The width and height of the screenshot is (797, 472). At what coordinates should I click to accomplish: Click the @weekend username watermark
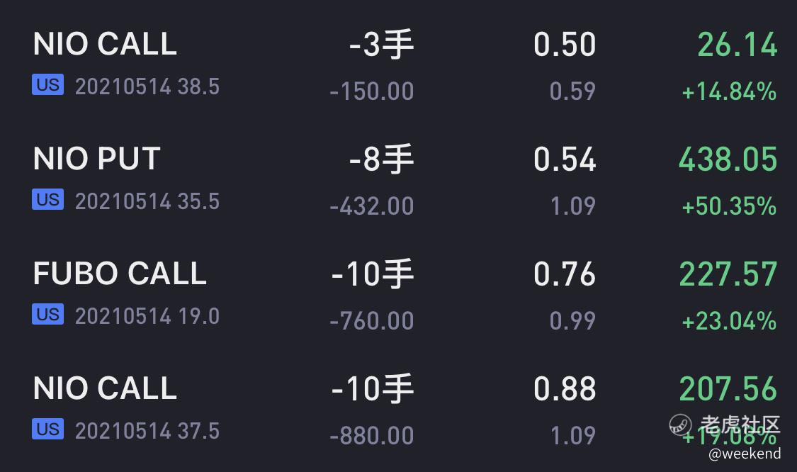click(x=745, y=453)
